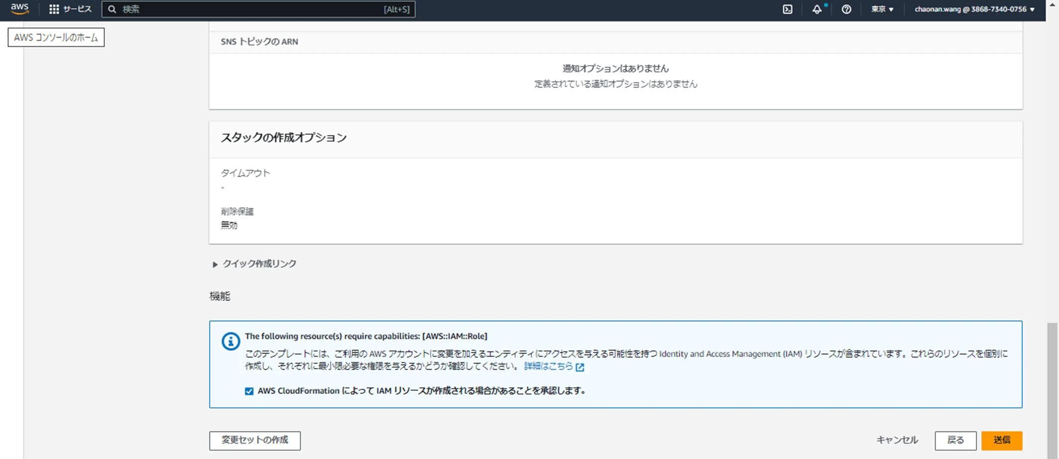Open the 東京 region dropdown
Screen dimensions: 1059x459
tap(882, 9)
